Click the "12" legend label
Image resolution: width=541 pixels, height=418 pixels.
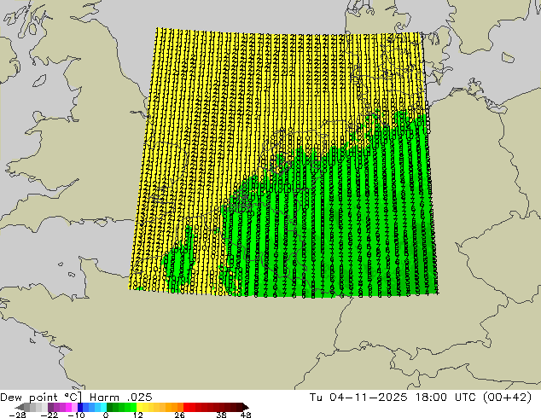pyautogui.click(x=138, y=415)
